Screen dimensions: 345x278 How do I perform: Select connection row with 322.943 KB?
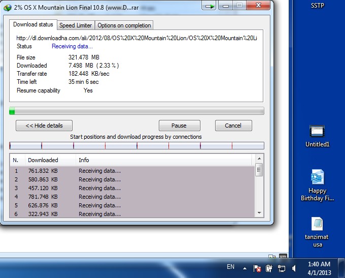tap(132, 213)
